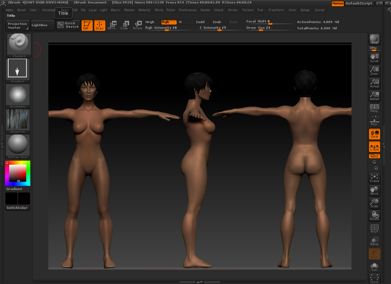Open the Preferences menu
The width and height of the screenshot is (391, 284).
[188, 10]
